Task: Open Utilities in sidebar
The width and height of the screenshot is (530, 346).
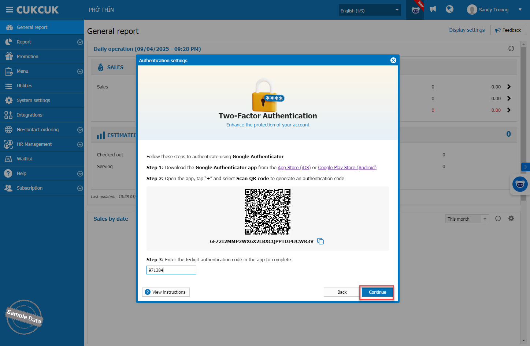Action: coord(42,86)
